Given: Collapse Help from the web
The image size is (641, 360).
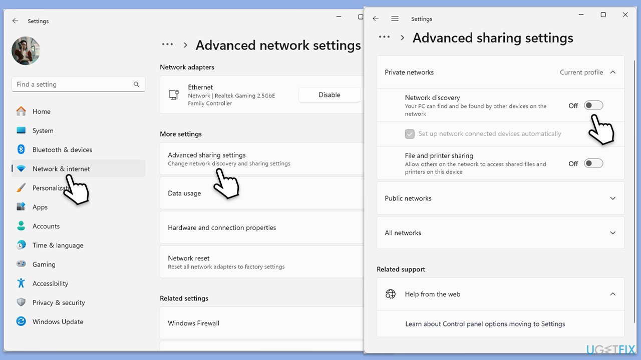Looking at the screenshot, I should point(613,294).
